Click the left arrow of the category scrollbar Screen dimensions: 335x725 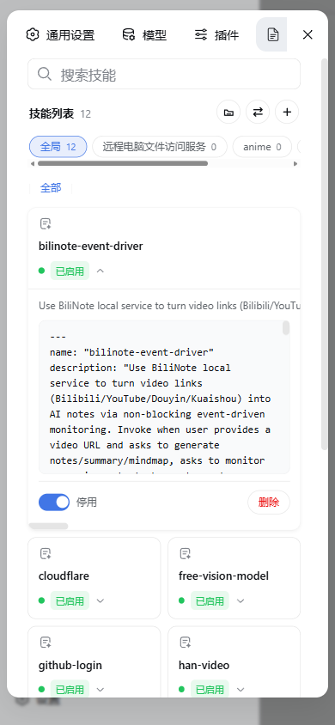[33, 163]
